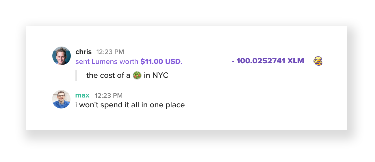Screen dimensions: 375x162
Task: Click the gray quote bar beside the note
Action: click(x=76, y=76)
